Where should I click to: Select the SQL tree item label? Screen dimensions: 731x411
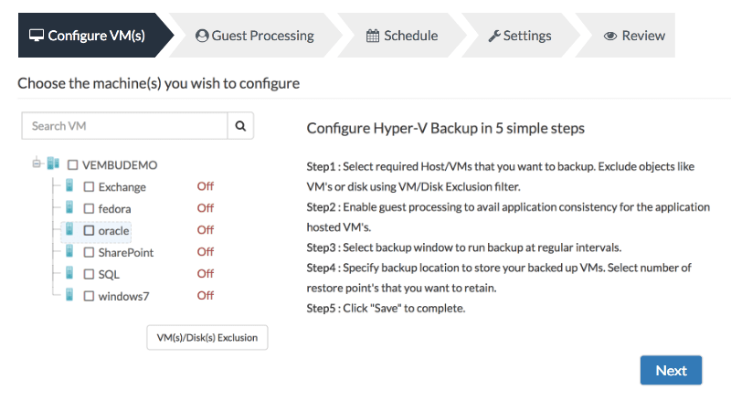(x=109, y=275)
